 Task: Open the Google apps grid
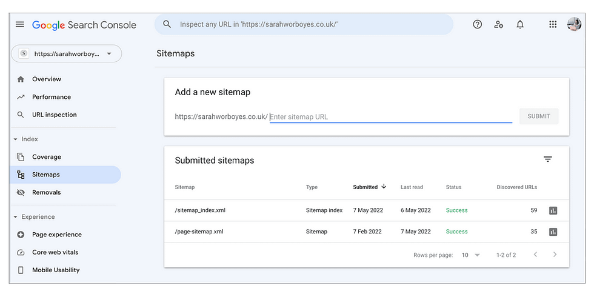pos(553,25)
